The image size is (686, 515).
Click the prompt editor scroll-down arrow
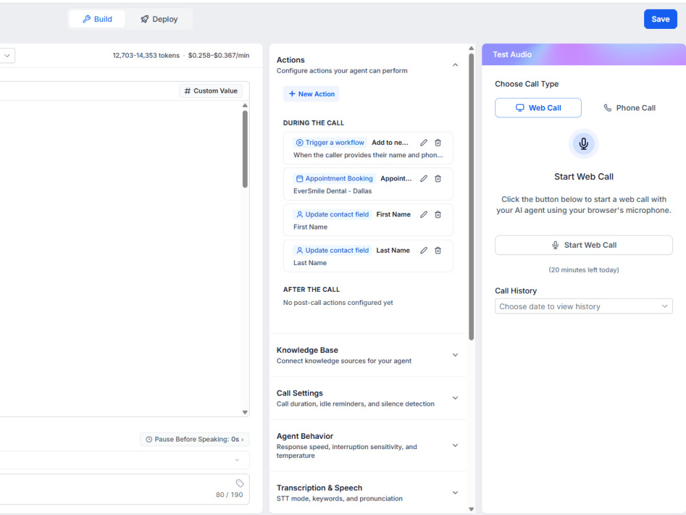(245, 412)
